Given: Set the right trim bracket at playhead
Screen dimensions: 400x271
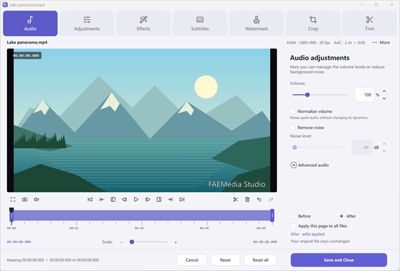Looking at the screenshot, I should (159, 200).
